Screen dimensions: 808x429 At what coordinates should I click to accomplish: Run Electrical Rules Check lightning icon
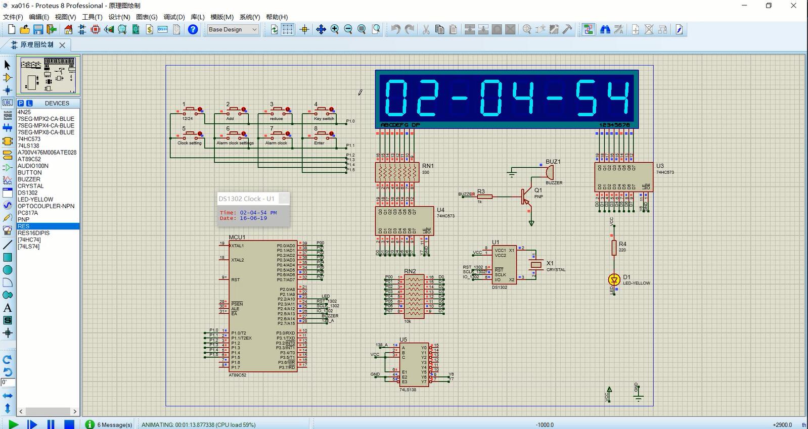pos(679,29)
